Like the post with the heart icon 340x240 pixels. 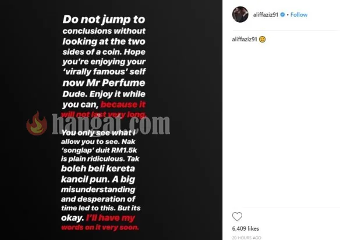click(x=237, y=217)
